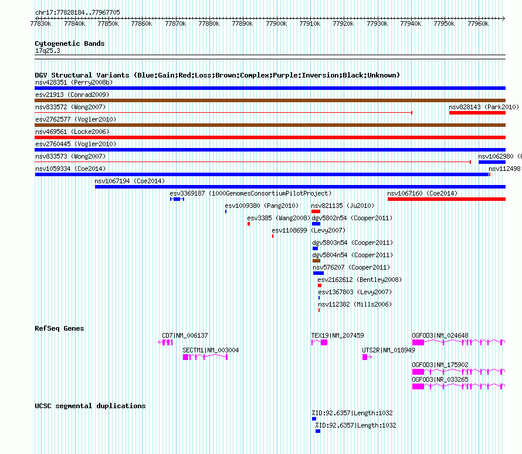
Task: Open dgv5803n54 (Cooper2011) variant
Action: pyautogui.click(x=352, y=243)
